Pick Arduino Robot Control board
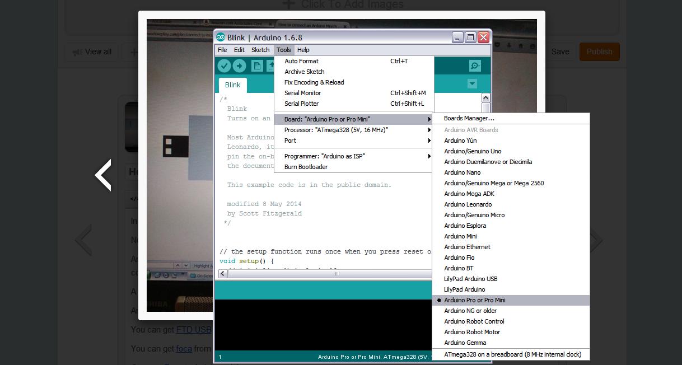This screenshot has height=365, width=682. (x=511, y=321)
